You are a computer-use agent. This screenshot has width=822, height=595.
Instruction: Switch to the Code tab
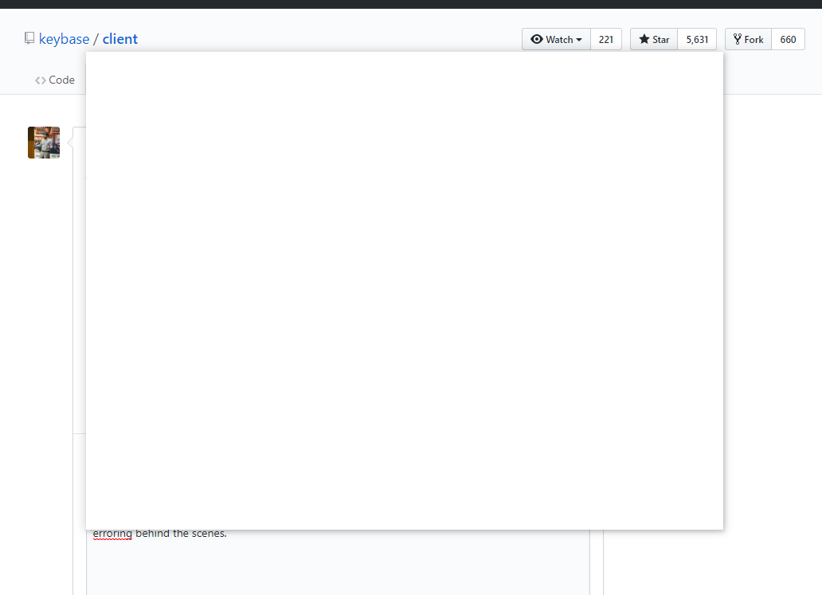pos(55,80)
